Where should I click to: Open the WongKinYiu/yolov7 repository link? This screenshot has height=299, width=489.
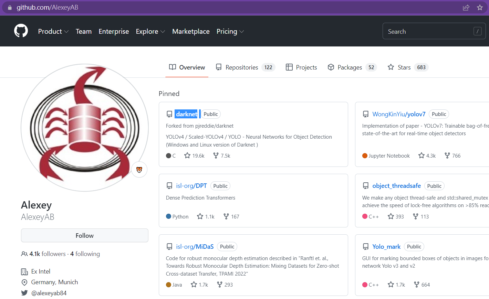click(399, 114)
